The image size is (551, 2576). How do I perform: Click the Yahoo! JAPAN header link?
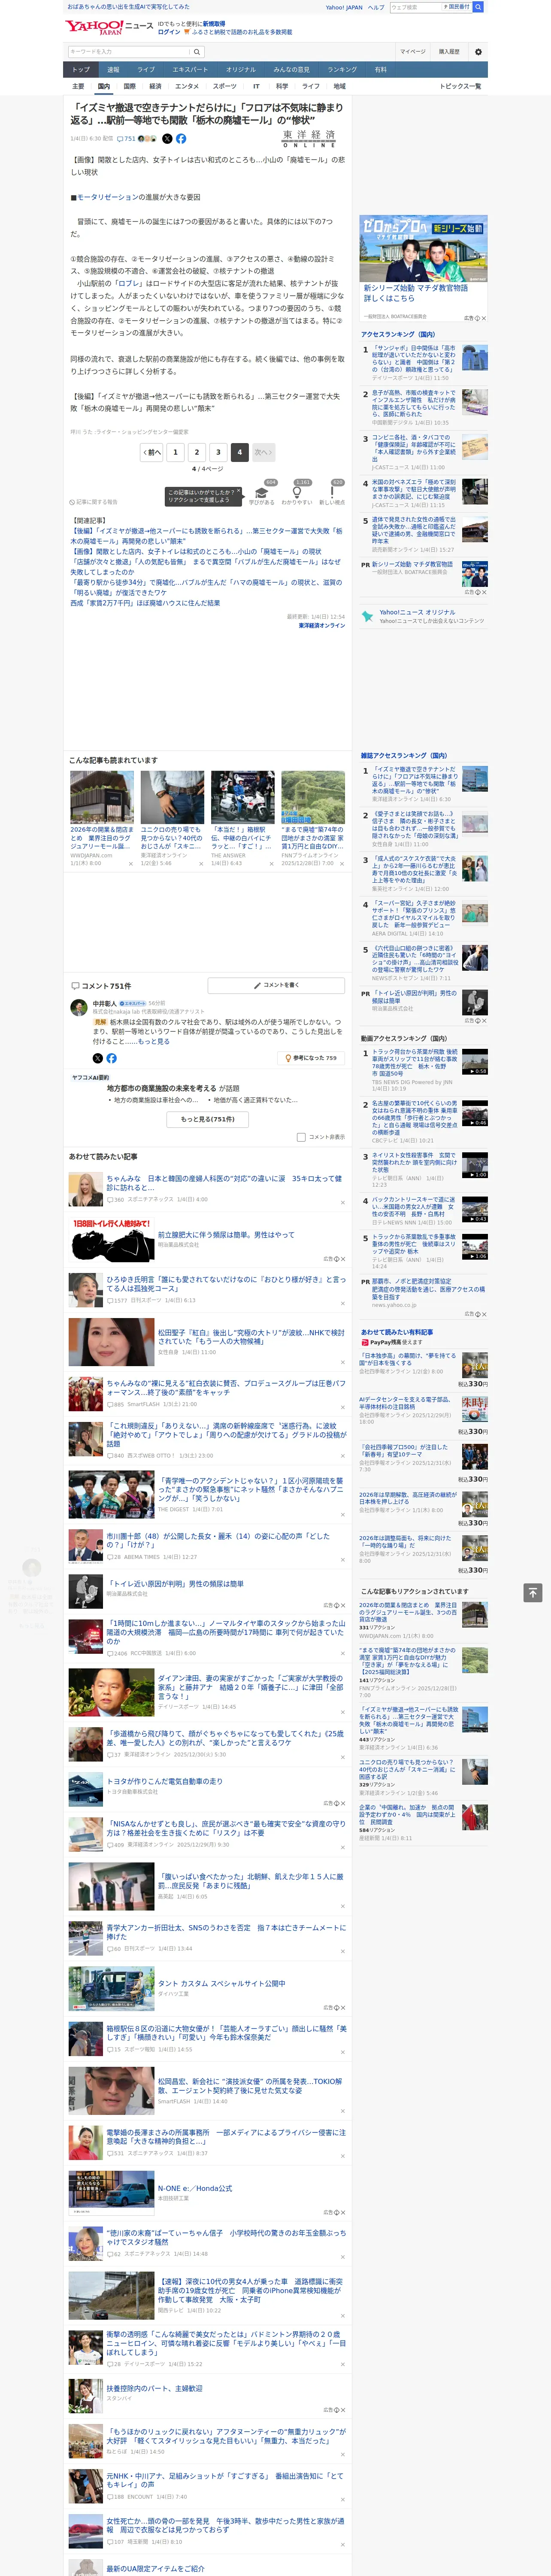click(x=344, y=7)
